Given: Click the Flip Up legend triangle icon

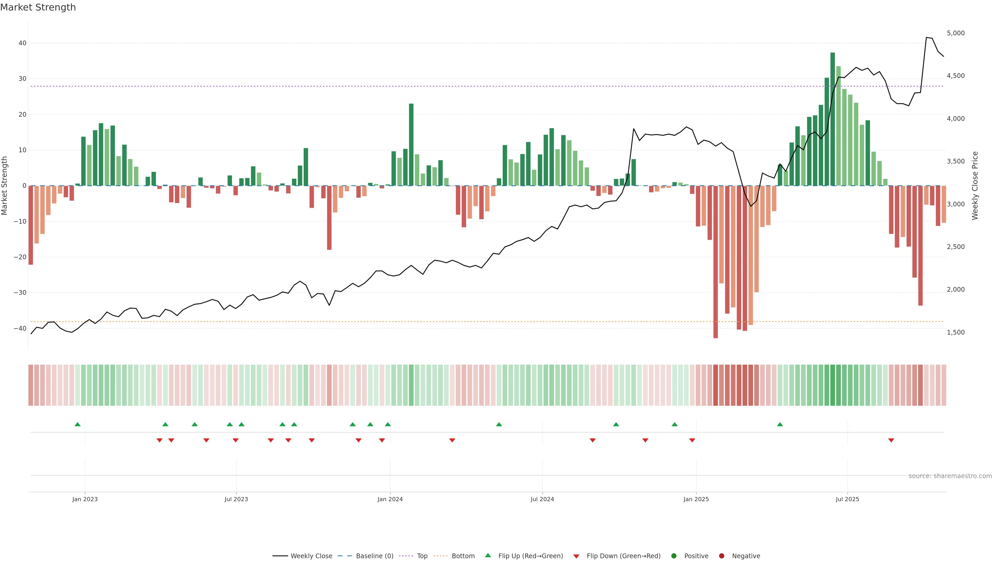Looking at the screenshot, I should pyautogui.click(x=488, y=555).
